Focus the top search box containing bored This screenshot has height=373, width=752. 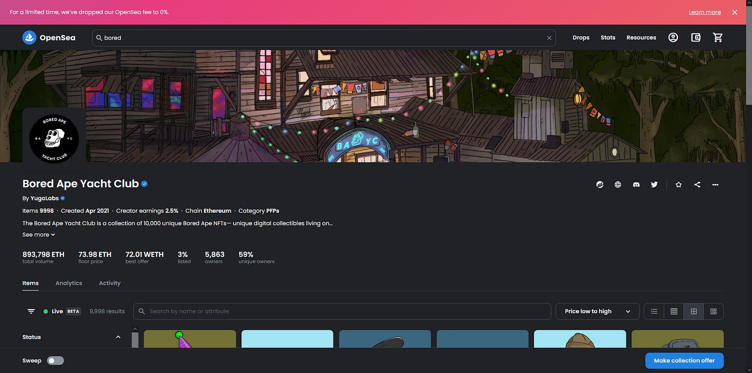click(x=324, y=38)
